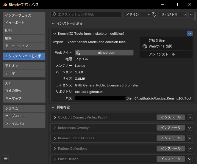This screenshot has width=197, height=164.
Task: Click the Blender logo in title bar
Action: (x=5, y=5)
